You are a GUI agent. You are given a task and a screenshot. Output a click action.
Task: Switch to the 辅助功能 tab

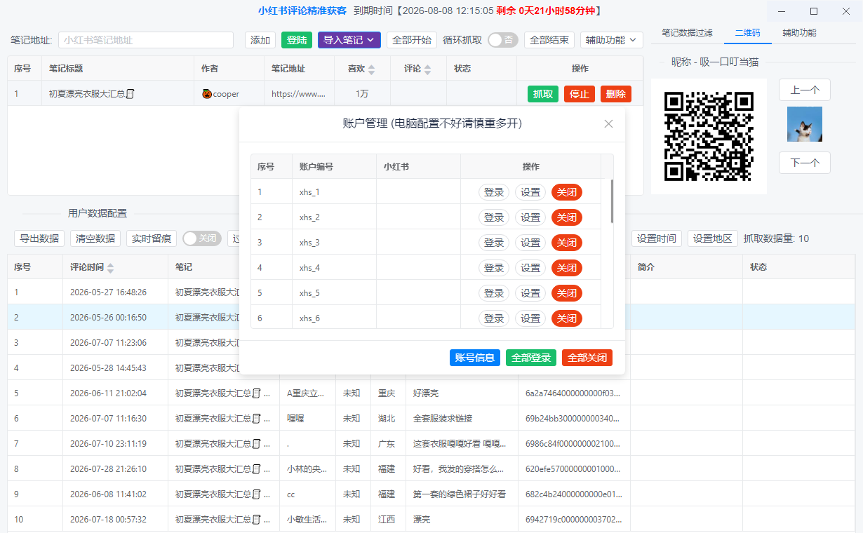point(799,33)
